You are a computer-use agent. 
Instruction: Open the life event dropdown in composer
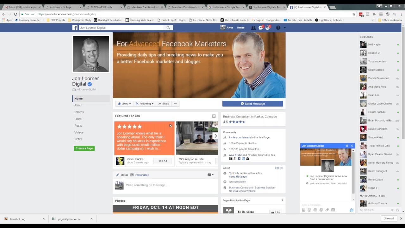[210, 175]
